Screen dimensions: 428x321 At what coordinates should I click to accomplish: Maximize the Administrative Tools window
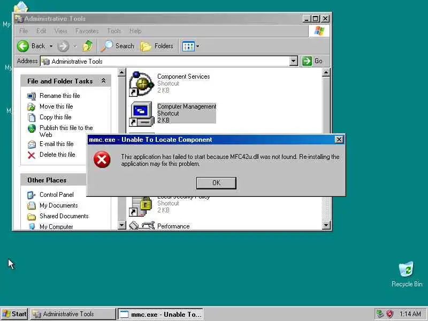pos(316,19)
